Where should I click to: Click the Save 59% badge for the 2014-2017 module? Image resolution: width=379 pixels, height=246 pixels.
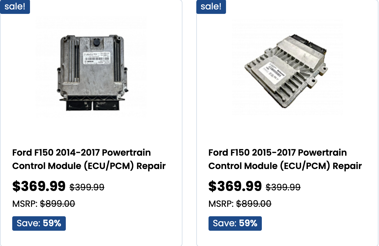coord(39,223)
